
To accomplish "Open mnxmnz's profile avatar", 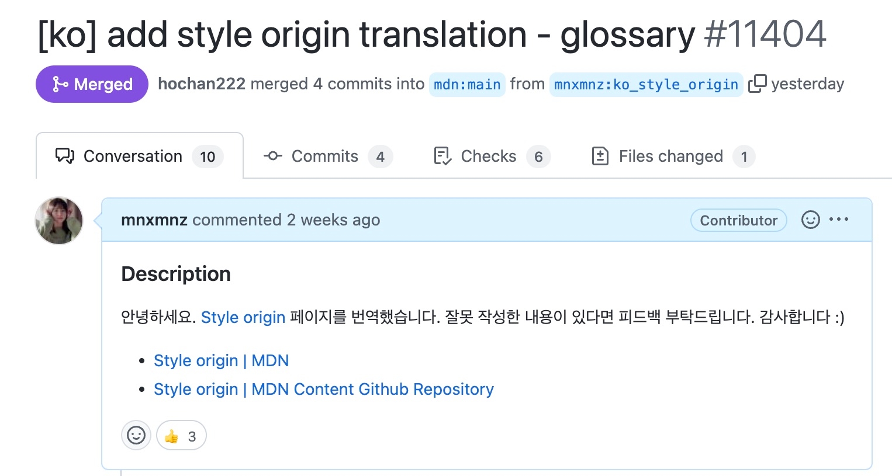I will [x=59, y=221].
